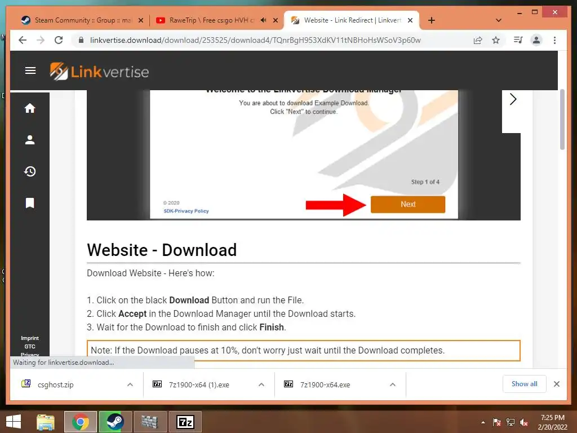
Task: Open 7z1900-x64 (1).exe download
Action: pos(199,385)
